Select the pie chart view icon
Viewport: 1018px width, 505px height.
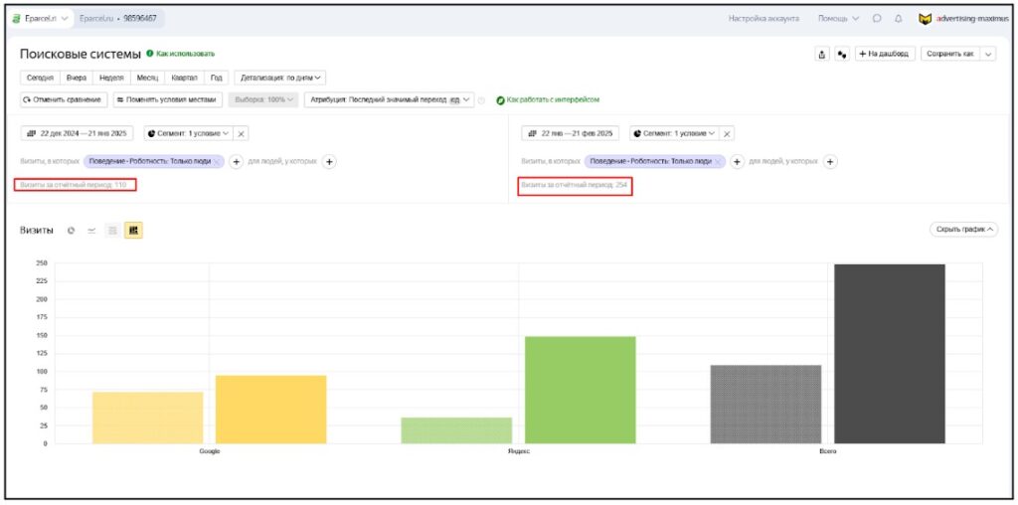[x=72, y=230]
